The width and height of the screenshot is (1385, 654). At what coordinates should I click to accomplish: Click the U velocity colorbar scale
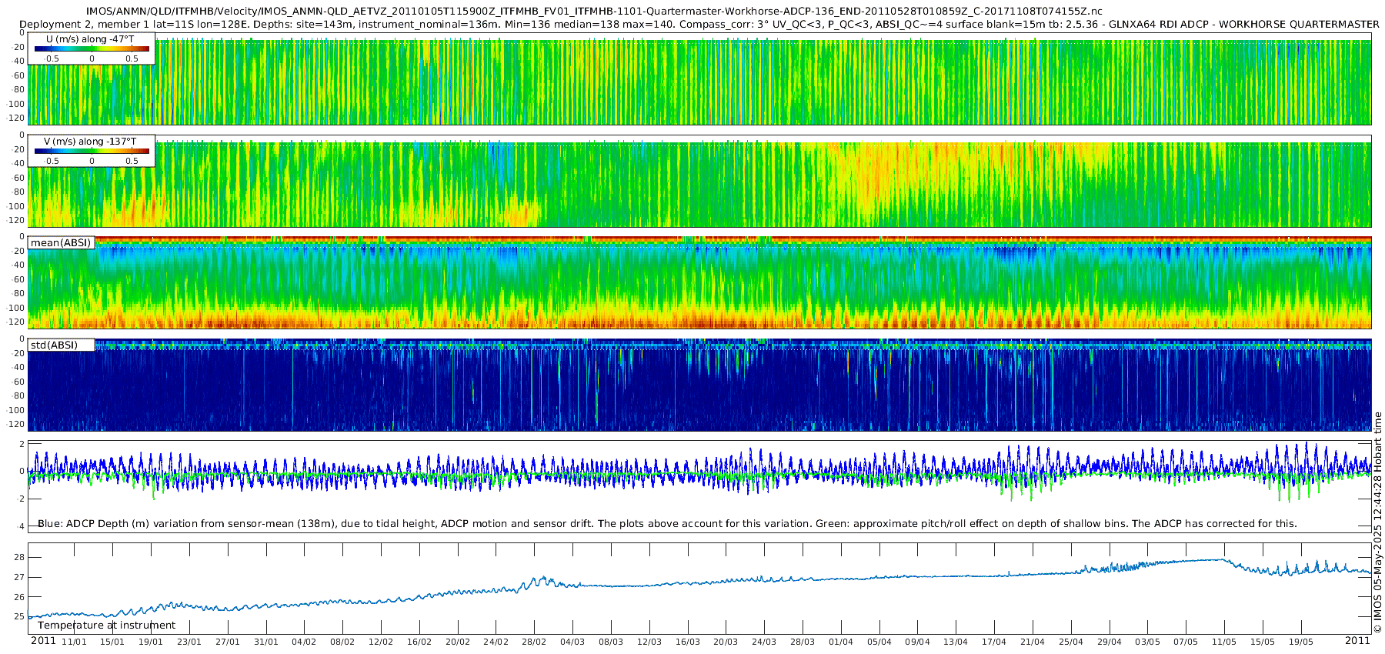92,49
